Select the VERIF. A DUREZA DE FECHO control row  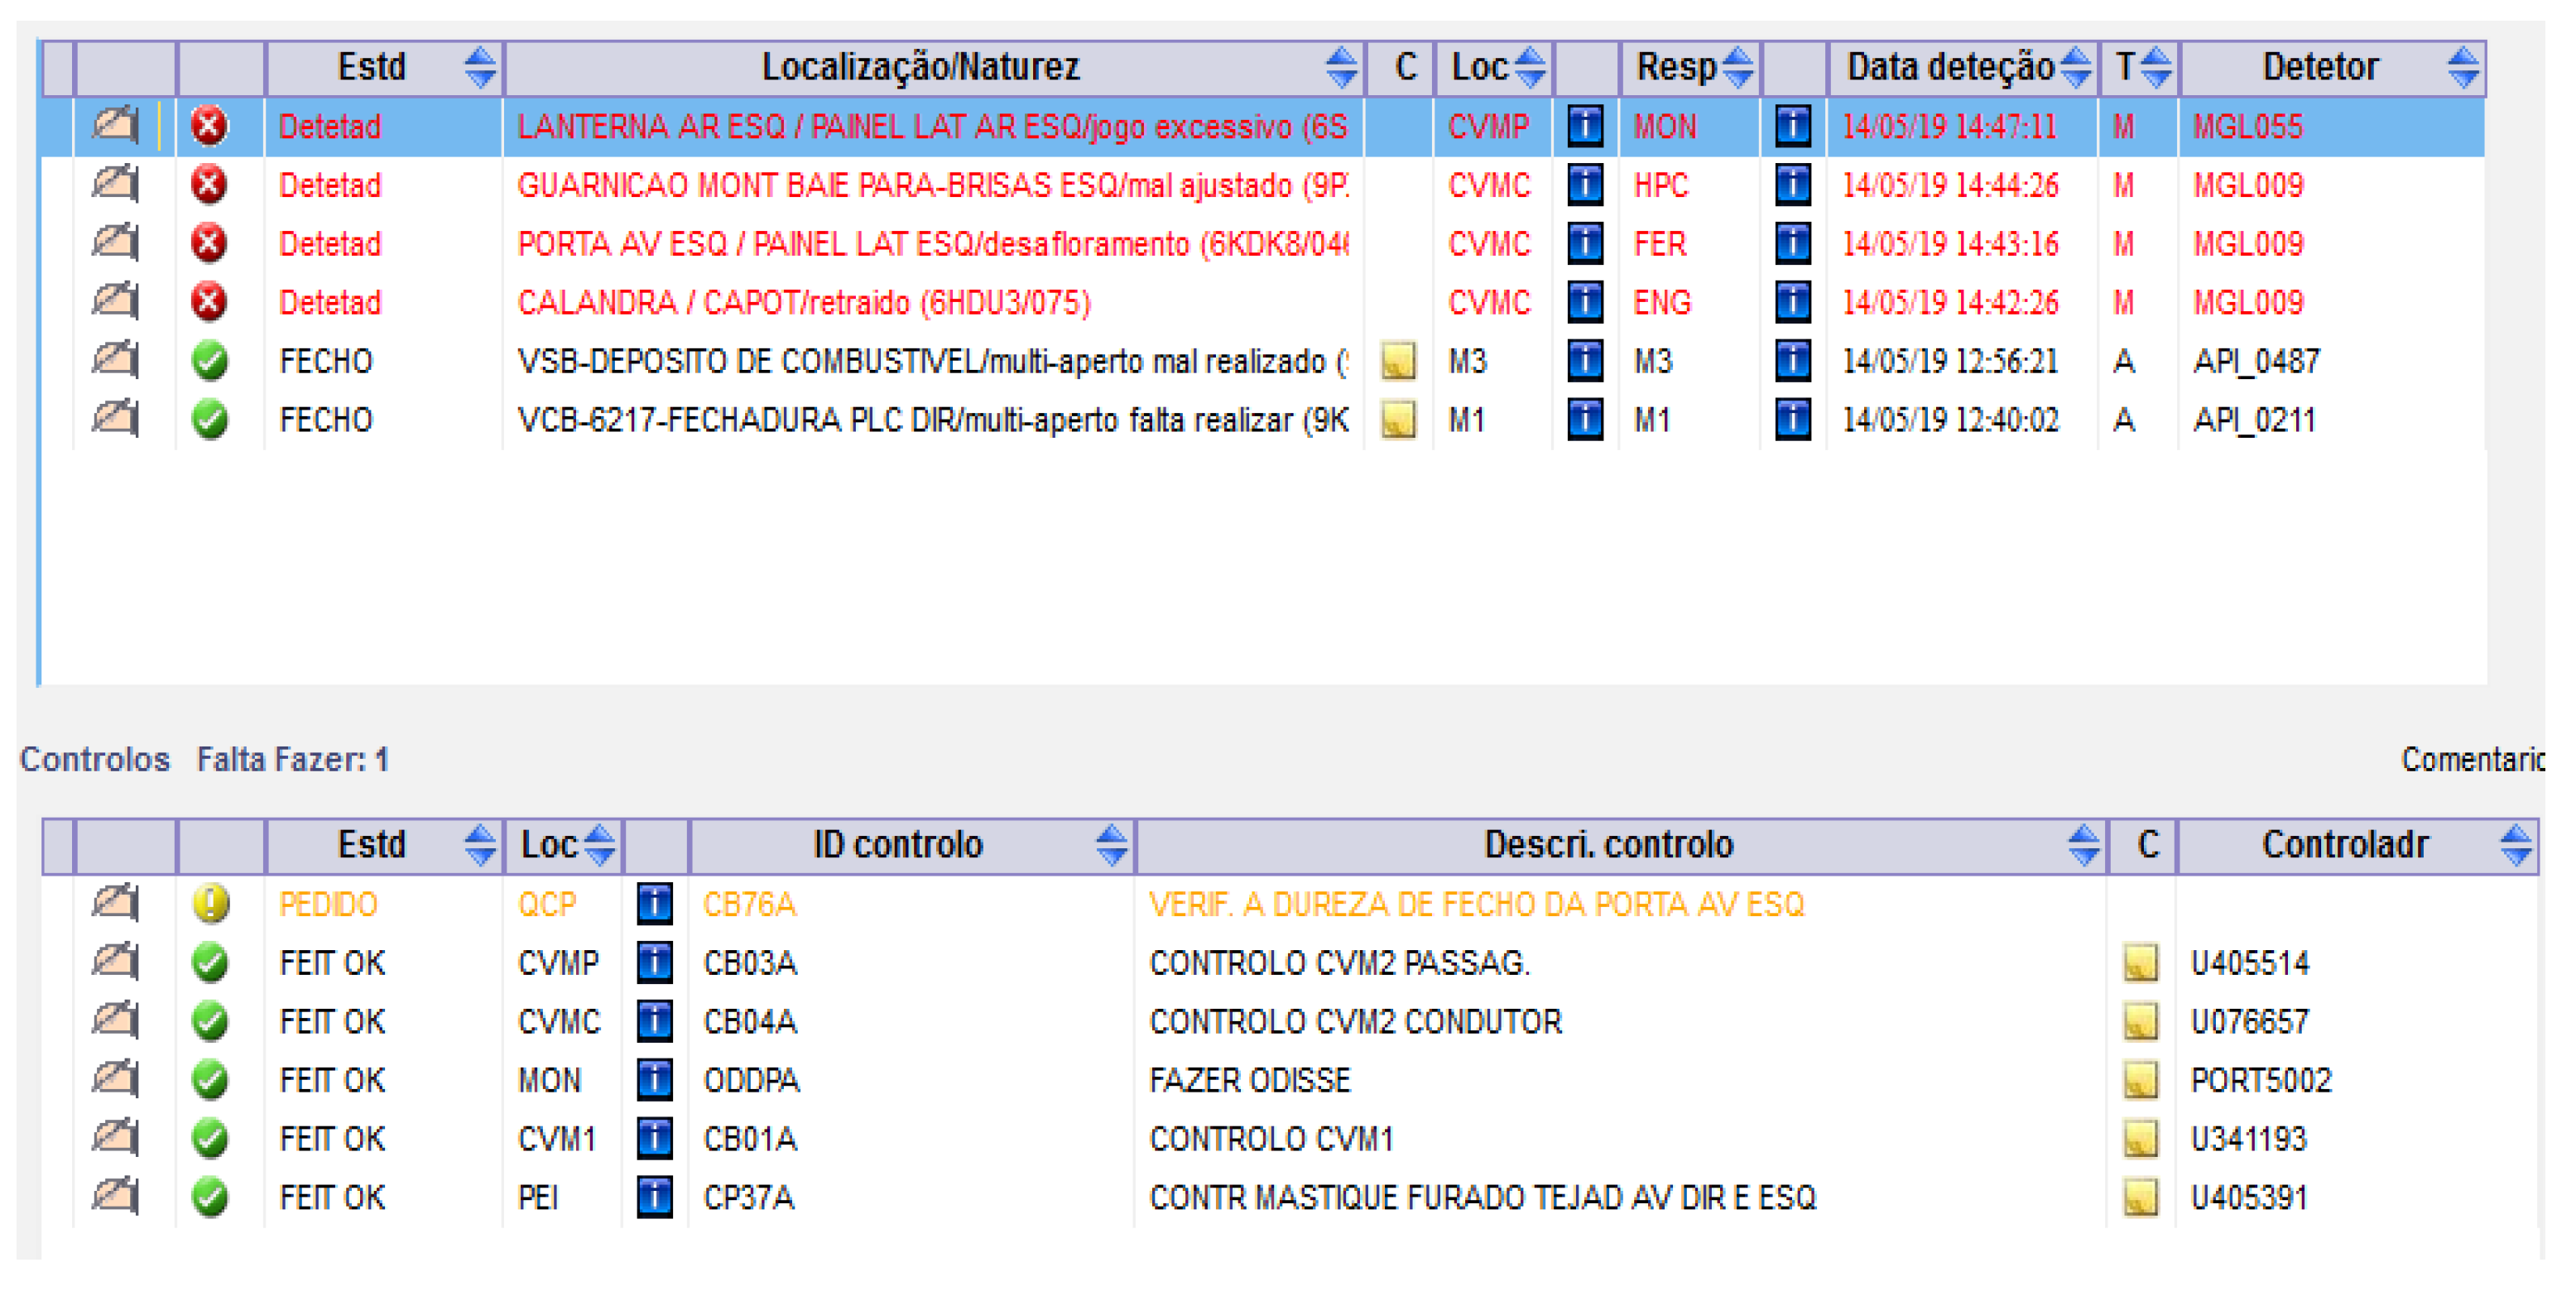pyautogui.click(x=1476, y=904)
